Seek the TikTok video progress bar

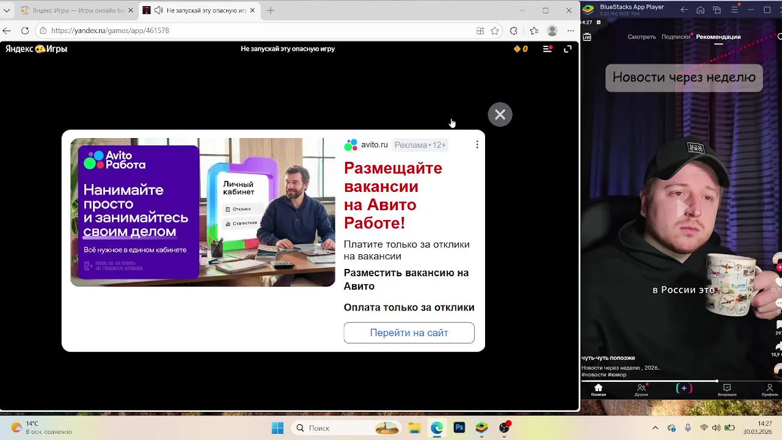[x=681, y=381]
